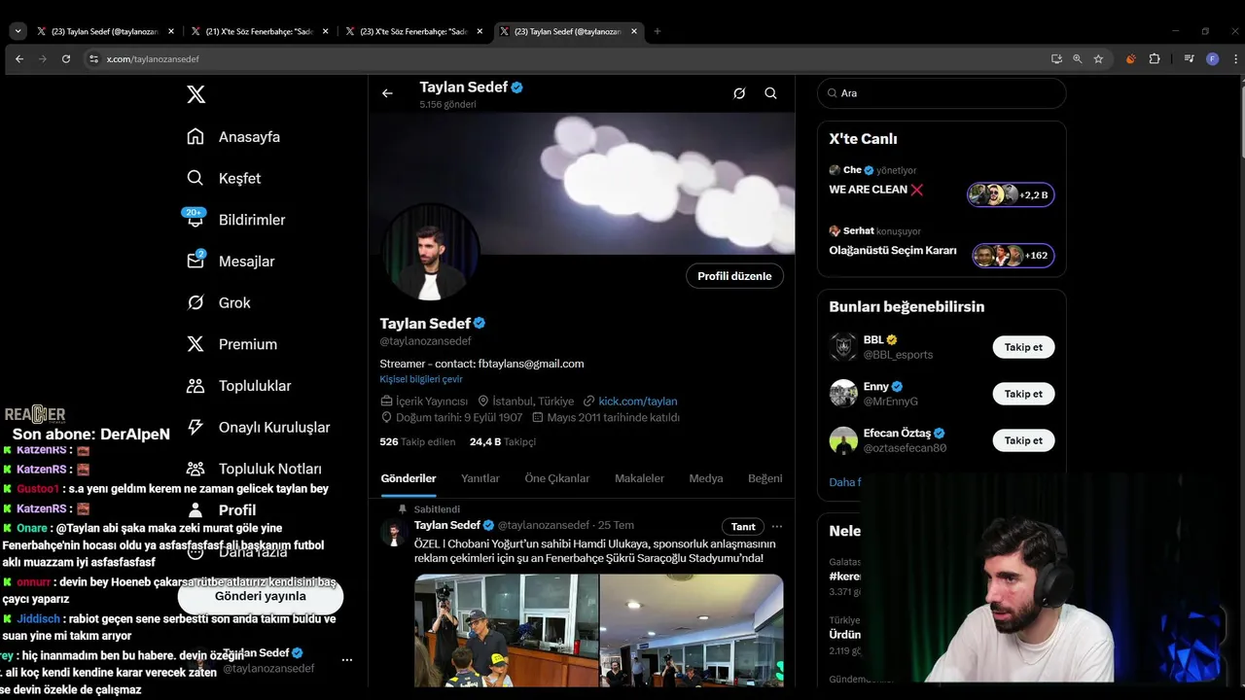Open Keşfet search icon in sidebar
Viewport: 1245px width, 700px height.
196,178
